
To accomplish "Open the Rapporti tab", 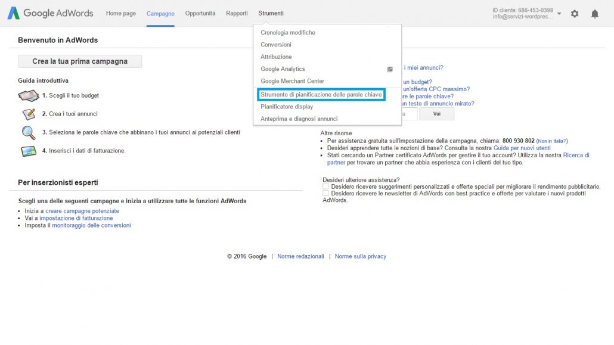I will pyautogui.click(x=237, y=13).
